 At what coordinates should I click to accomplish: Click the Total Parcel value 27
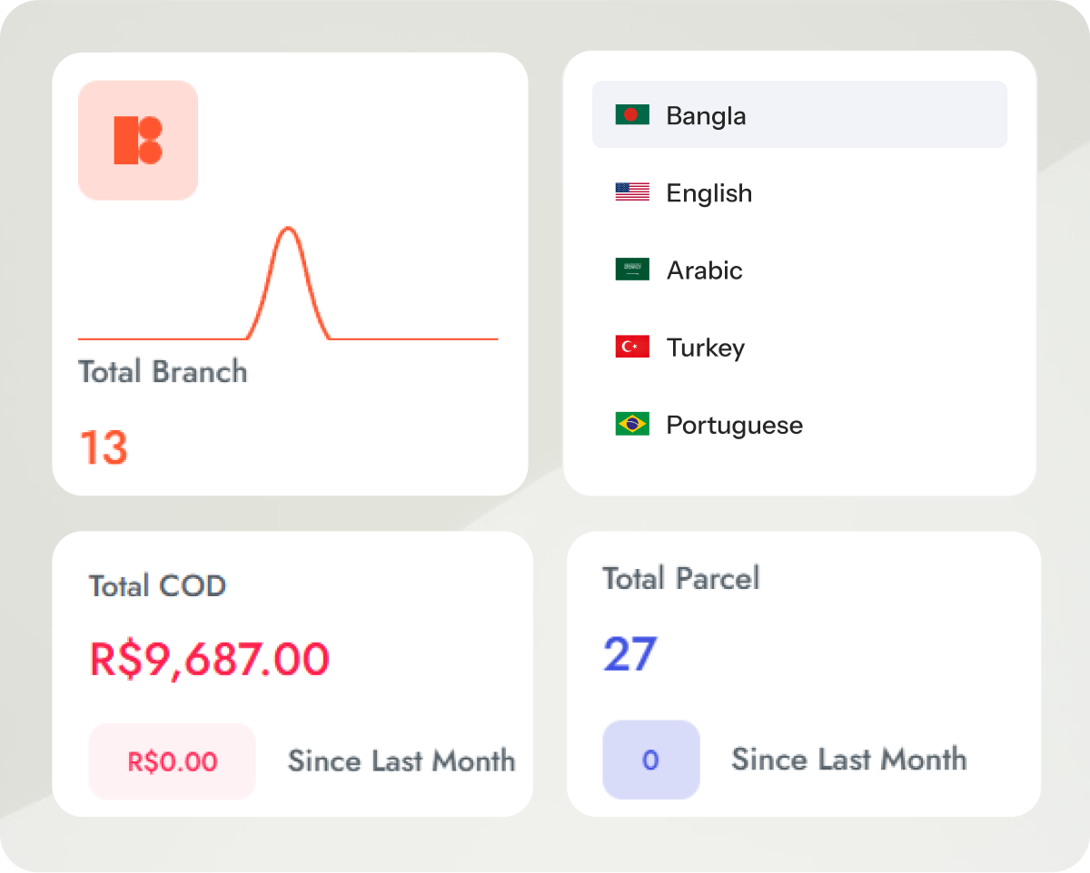(629, 653)
